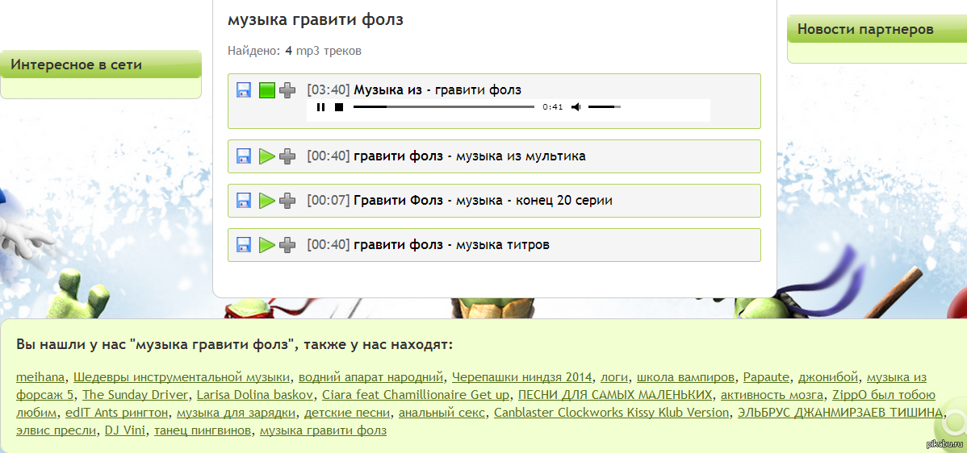This screenshot has height=453, width=967.
Task: Adjust the volume slider in the player
Action: click(x=604, y=107)
